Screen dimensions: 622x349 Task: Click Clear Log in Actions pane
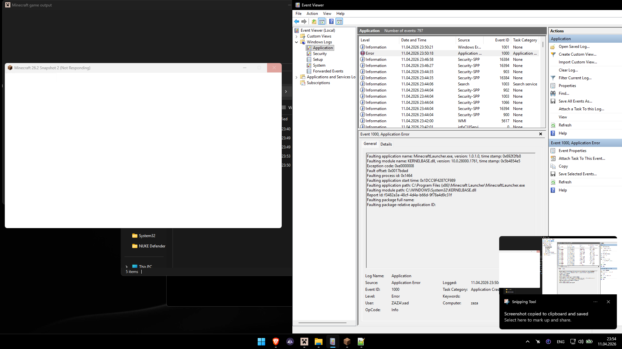pyautogui.click(x=568, y=70)
